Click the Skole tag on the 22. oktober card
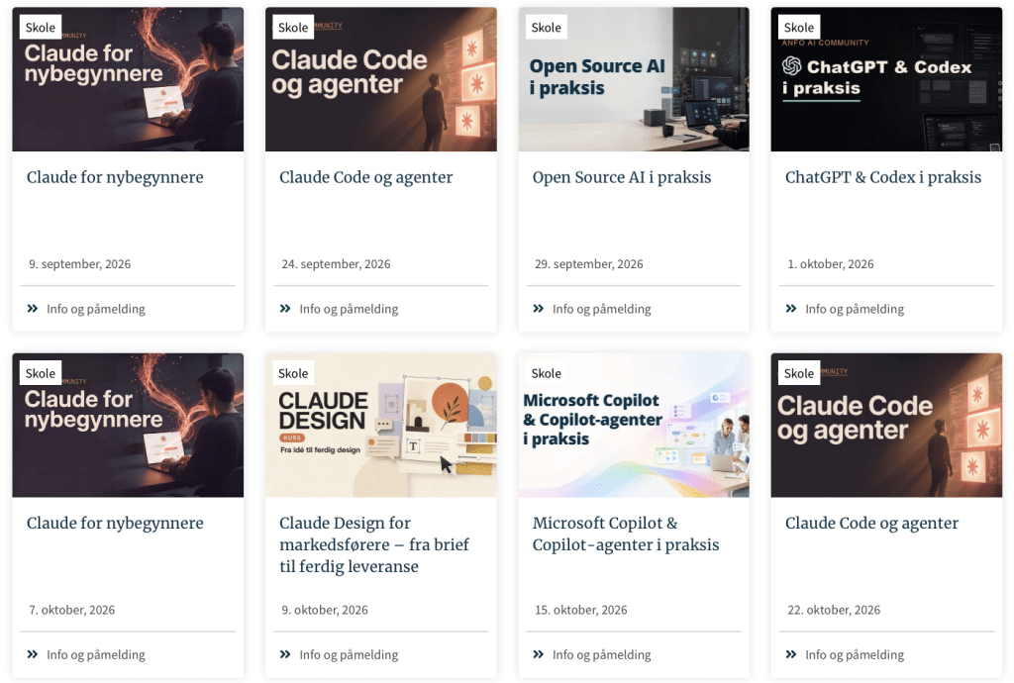The height and width of the screenshot is (683, 1014). click(799, 373)
